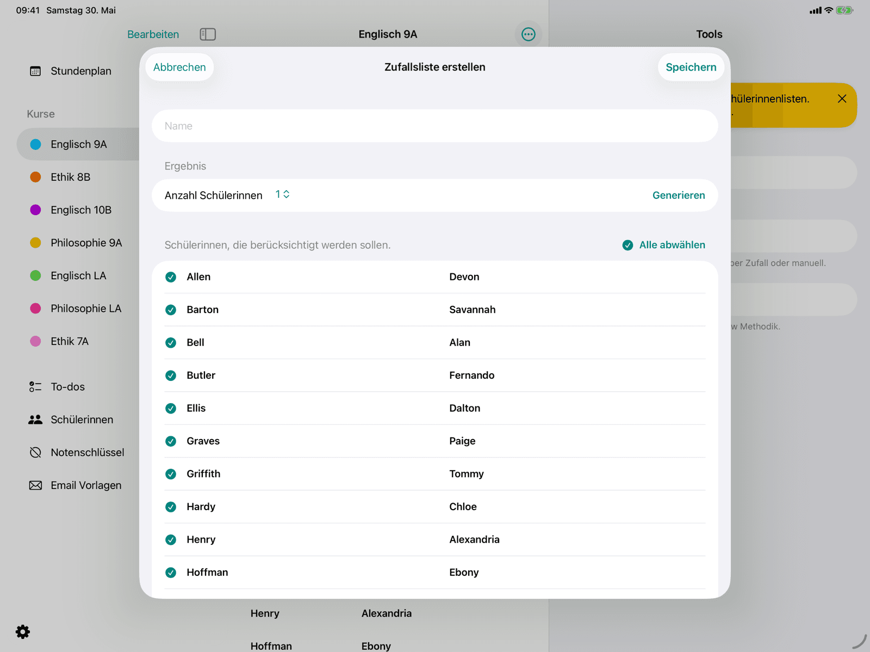
Task: Open Email Vorlagen in the sidebar
Action: [x=86, y=485]
